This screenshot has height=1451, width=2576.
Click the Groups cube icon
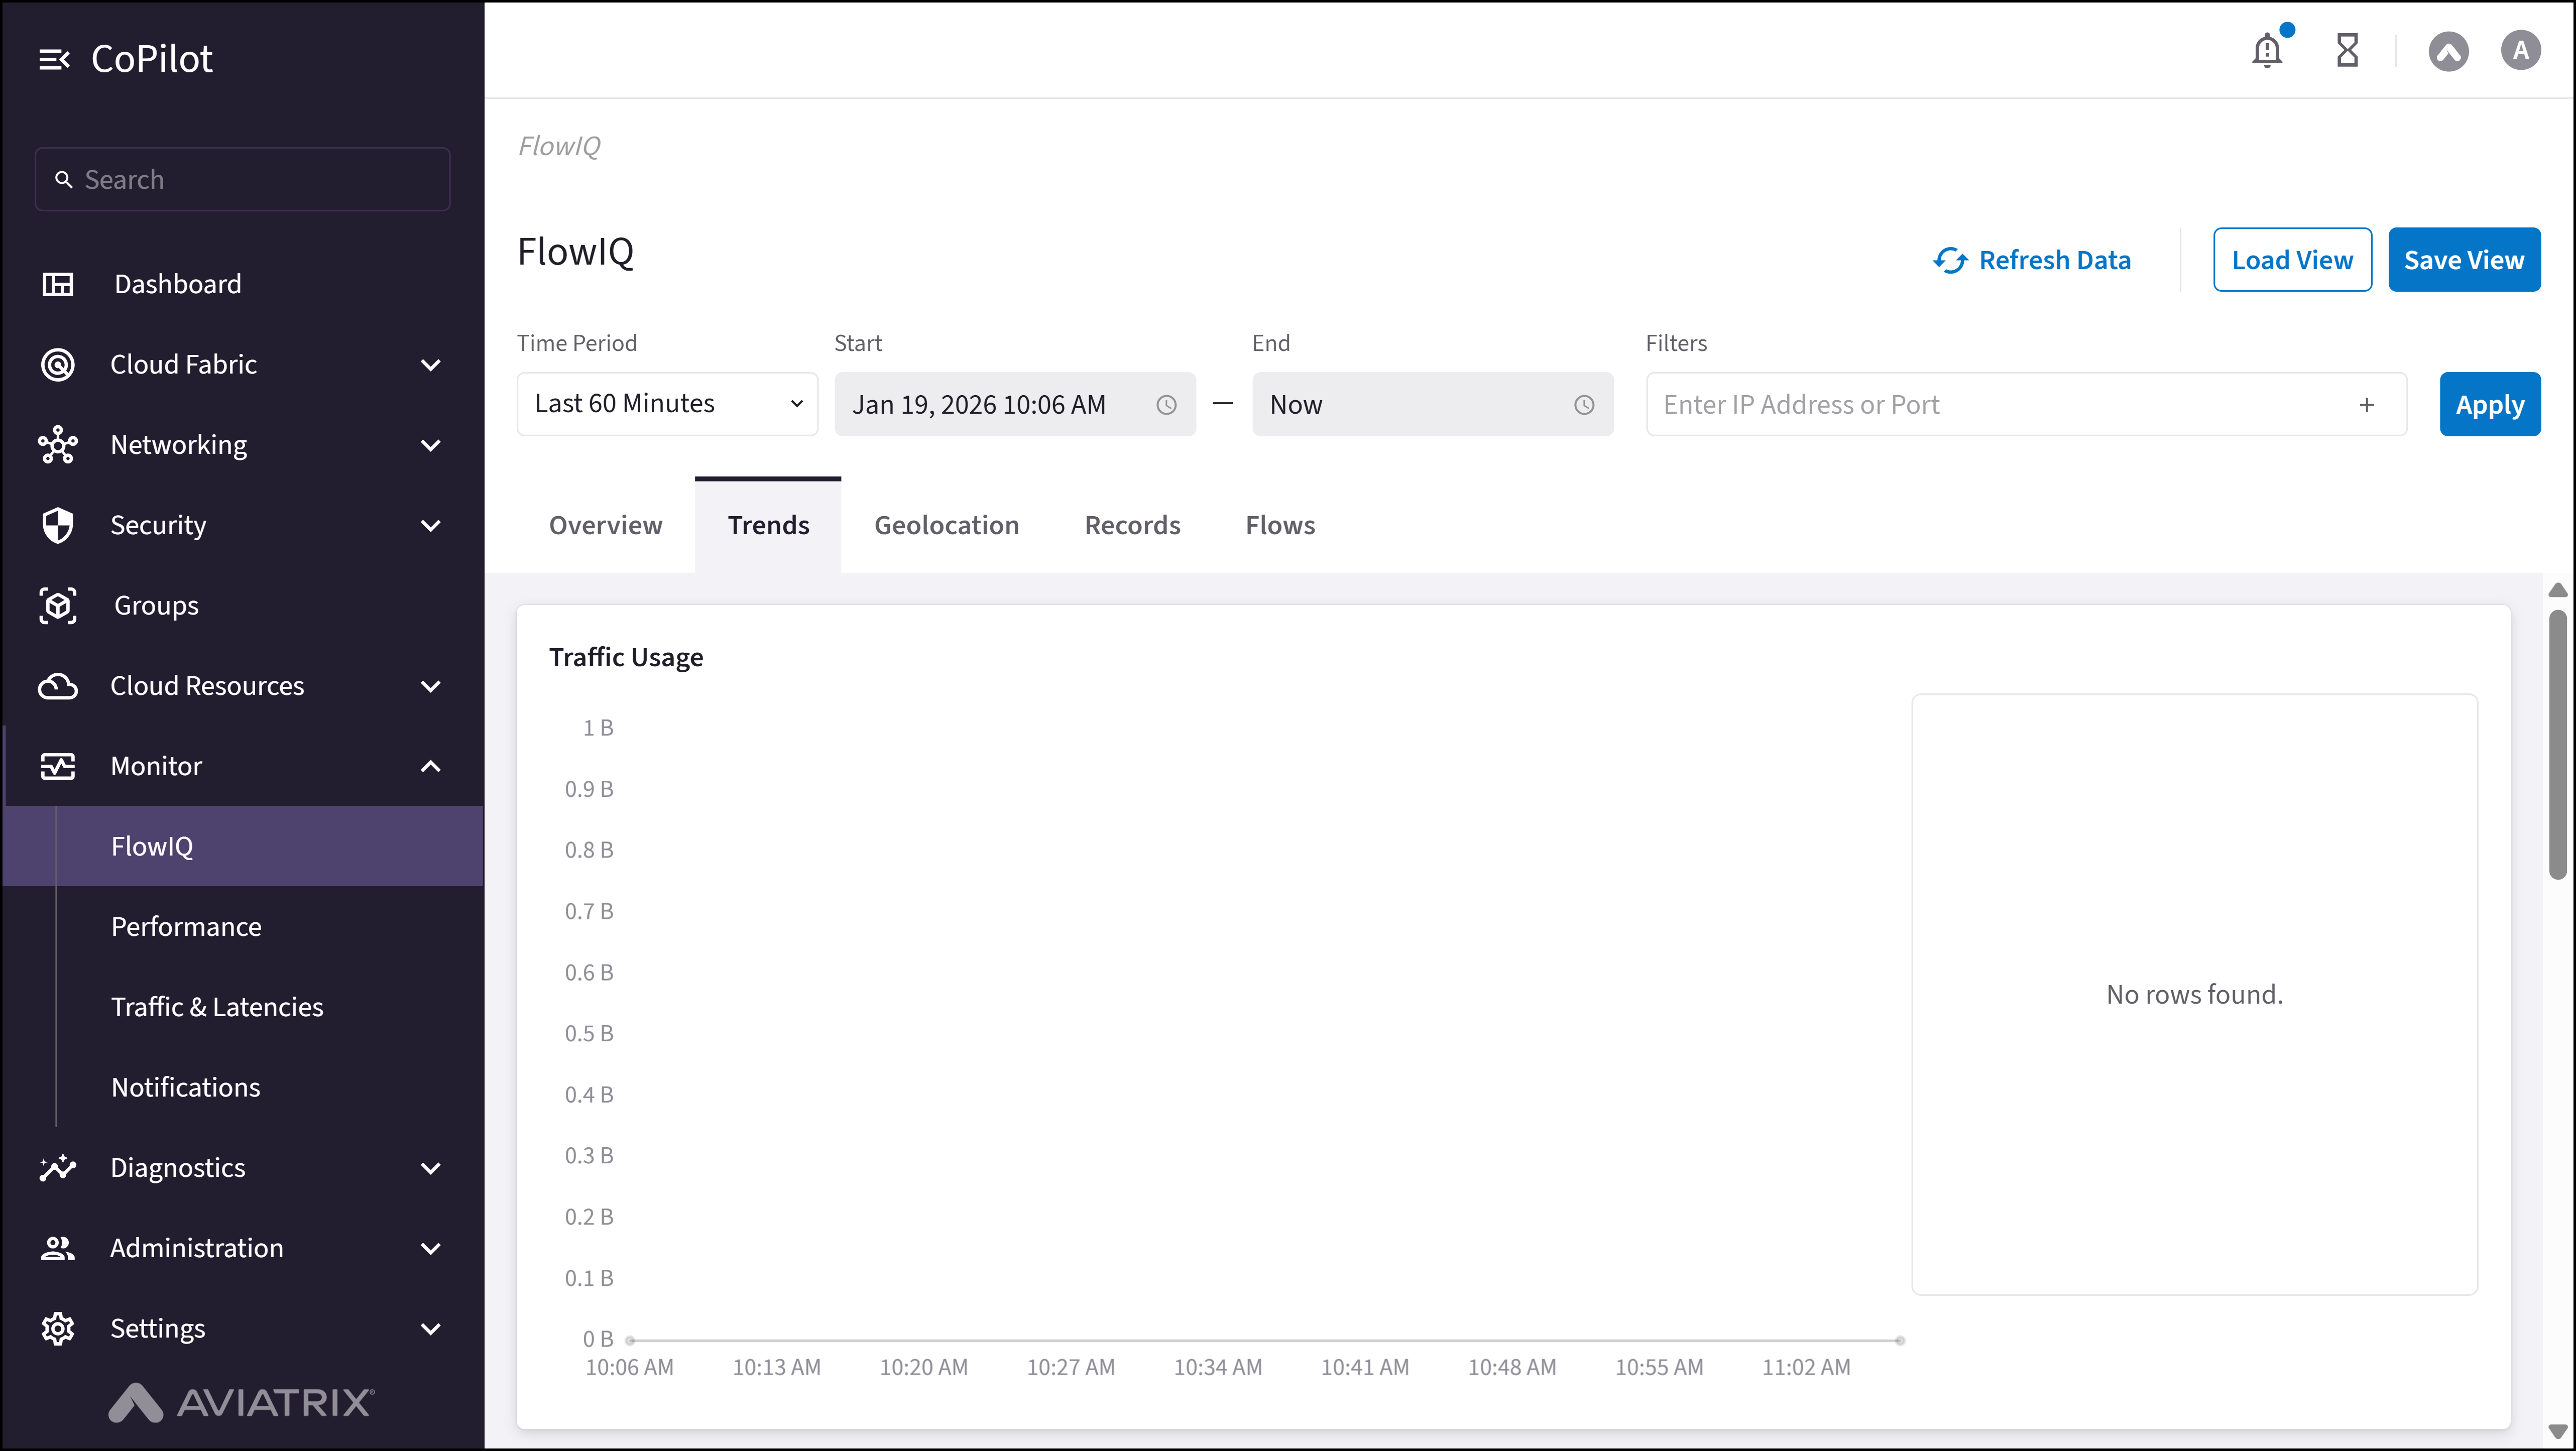click(x=58, y=605)
